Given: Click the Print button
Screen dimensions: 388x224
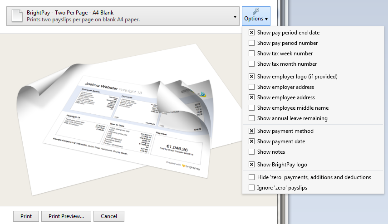Looking at the screenshot, I should 26,216.
